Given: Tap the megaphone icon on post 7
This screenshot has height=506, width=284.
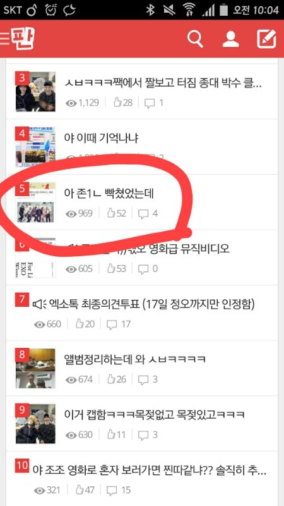Looking at the screenshot, I should [40, 304].
